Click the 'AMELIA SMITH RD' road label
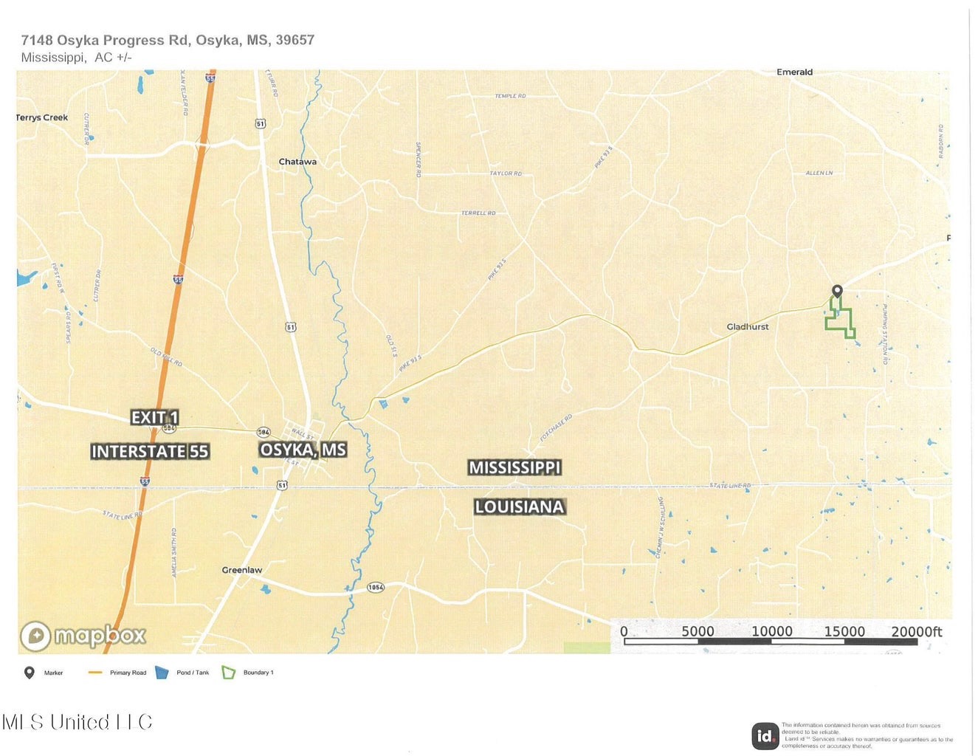The image size is (978, 756). 174,553
